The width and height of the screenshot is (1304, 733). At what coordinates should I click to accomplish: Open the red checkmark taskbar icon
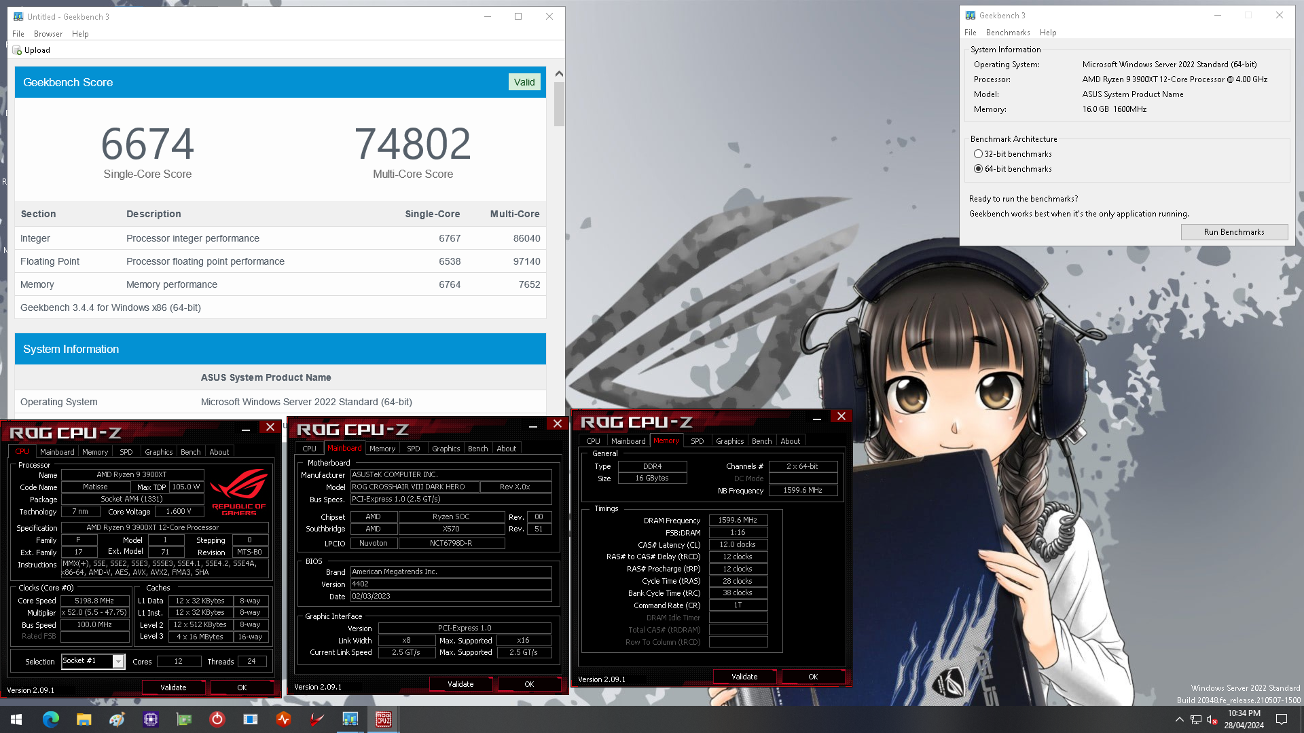(316, 719)
